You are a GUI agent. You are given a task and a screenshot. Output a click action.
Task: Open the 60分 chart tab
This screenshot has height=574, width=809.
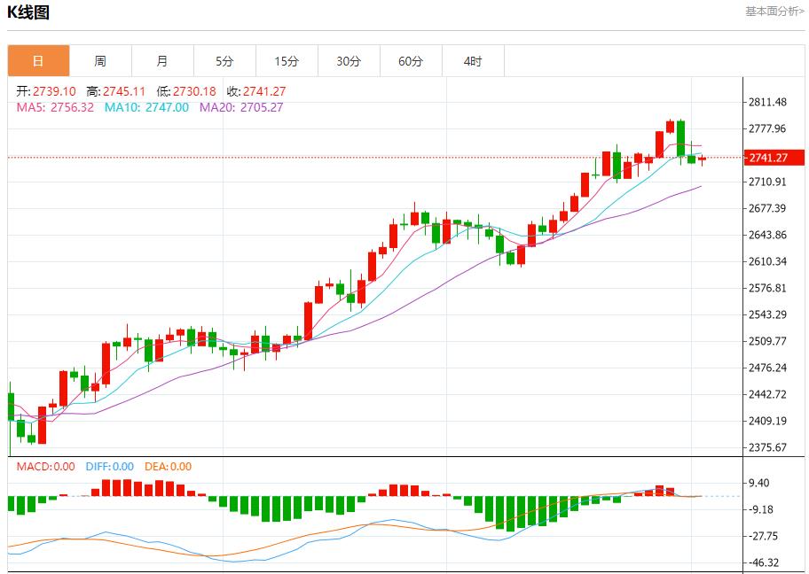pos(411,61)
